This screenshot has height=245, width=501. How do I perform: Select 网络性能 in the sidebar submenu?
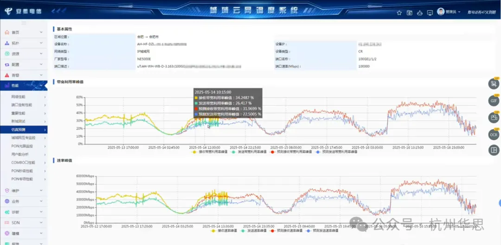pos(19,97)
